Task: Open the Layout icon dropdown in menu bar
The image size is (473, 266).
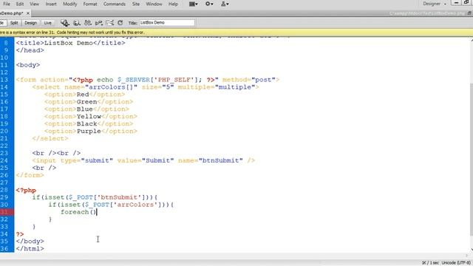Action: [x=194, y=4]
